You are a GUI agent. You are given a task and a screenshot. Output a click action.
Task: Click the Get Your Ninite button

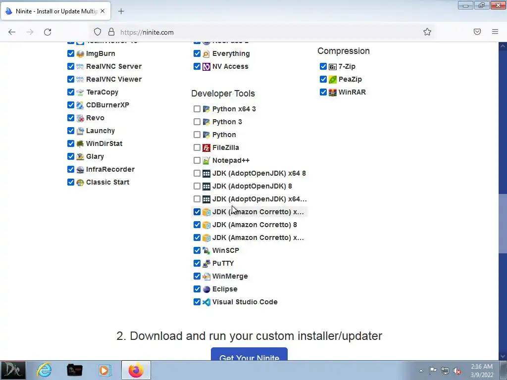click(x=249, y=354)
